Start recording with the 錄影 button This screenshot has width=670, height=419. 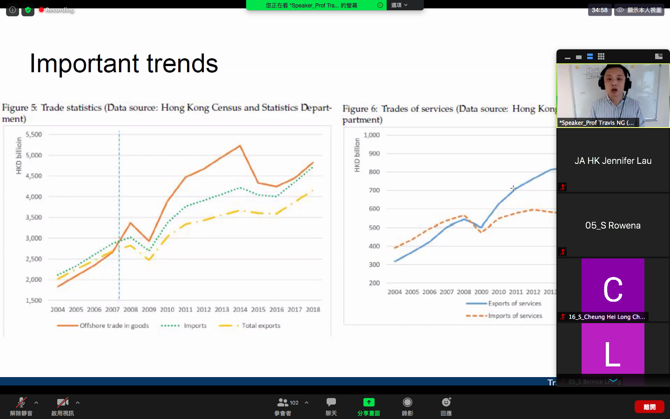coord(407,406)
